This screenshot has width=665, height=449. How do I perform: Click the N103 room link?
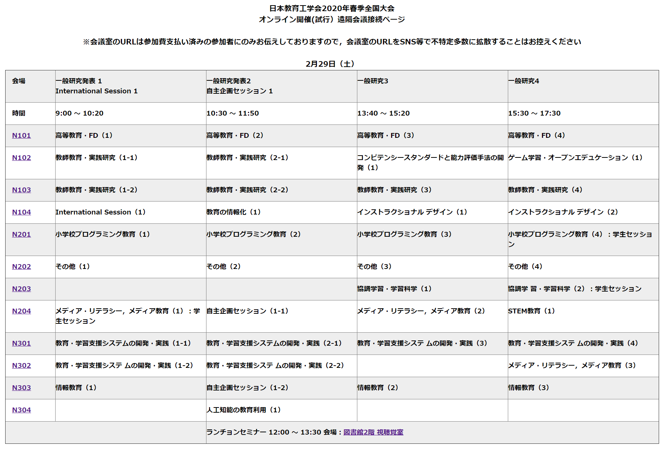[21, 190]
